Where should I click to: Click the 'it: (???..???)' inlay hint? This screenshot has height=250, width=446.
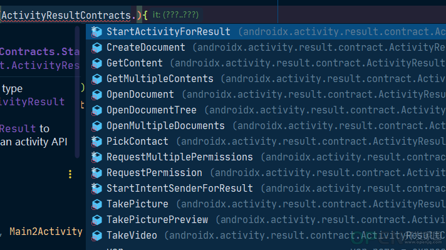(x=175, y=14)
